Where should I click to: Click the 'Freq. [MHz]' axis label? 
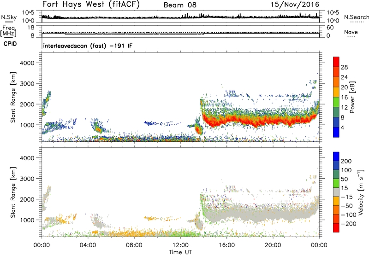point(9,31)
